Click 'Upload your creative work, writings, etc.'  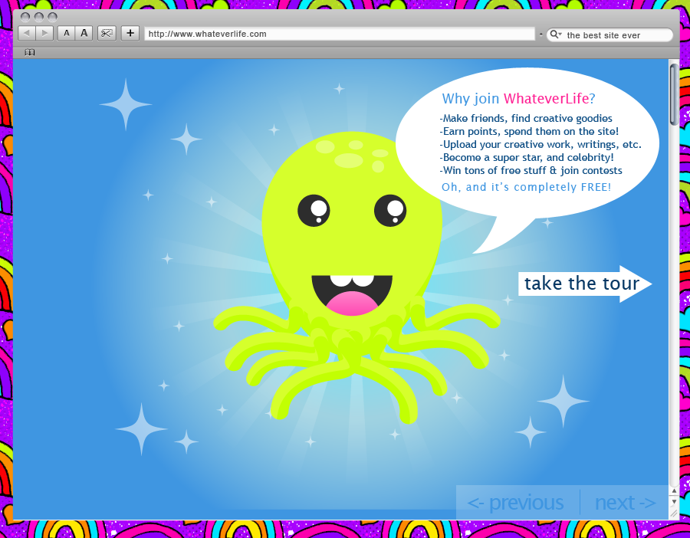[540, 144]
